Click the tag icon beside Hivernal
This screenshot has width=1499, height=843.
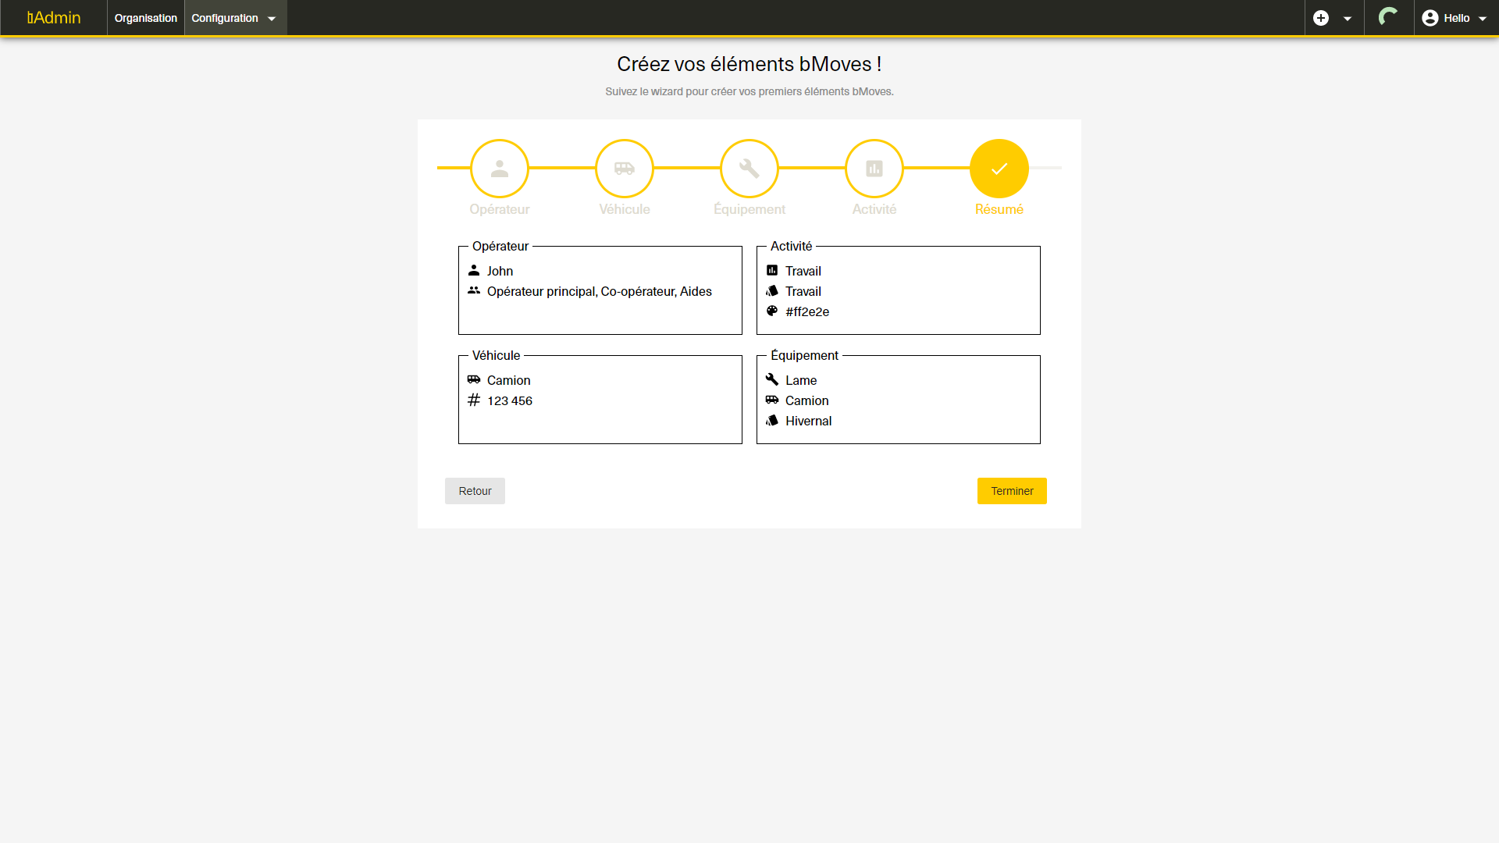point(772,420)
